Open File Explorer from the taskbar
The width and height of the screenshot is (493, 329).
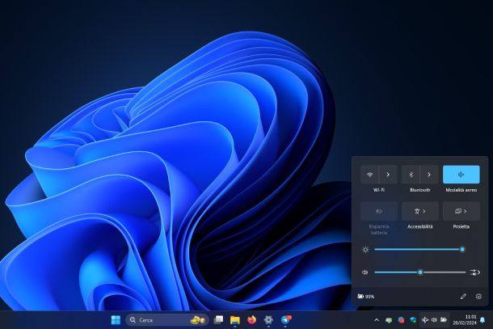(x=234, y=320)
